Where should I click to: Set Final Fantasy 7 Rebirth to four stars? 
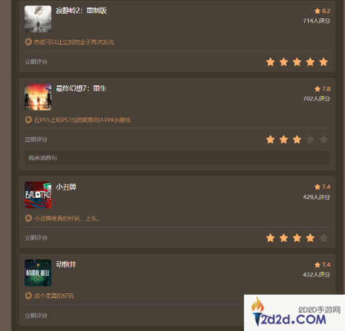pyautogui.click(x=310, y=139)
